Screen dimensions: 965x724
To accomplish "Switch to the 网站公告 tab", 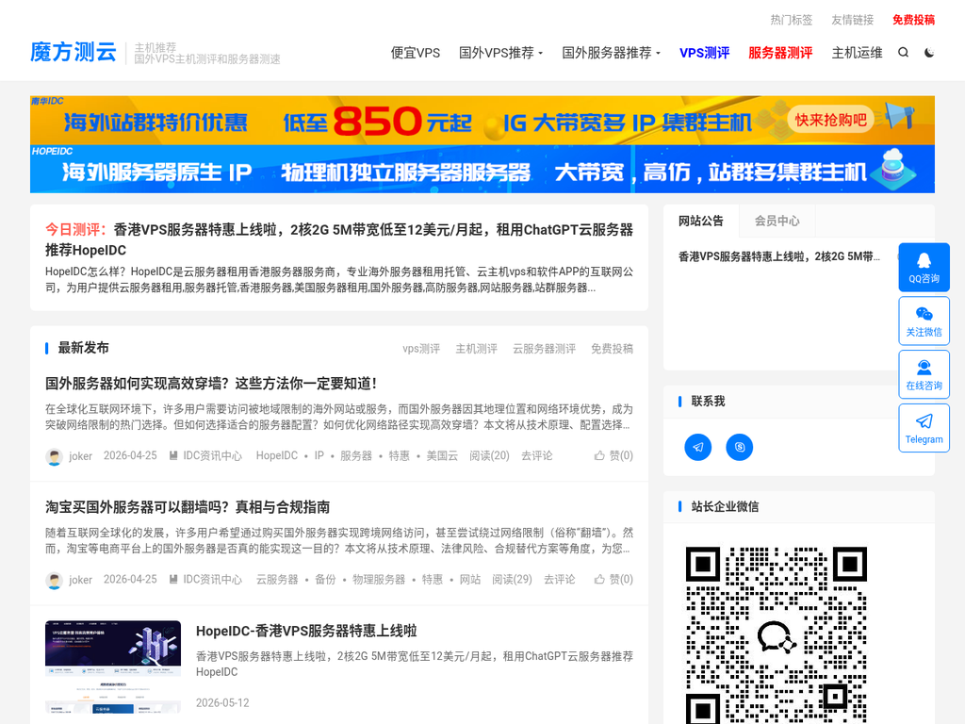I will 701,221.
